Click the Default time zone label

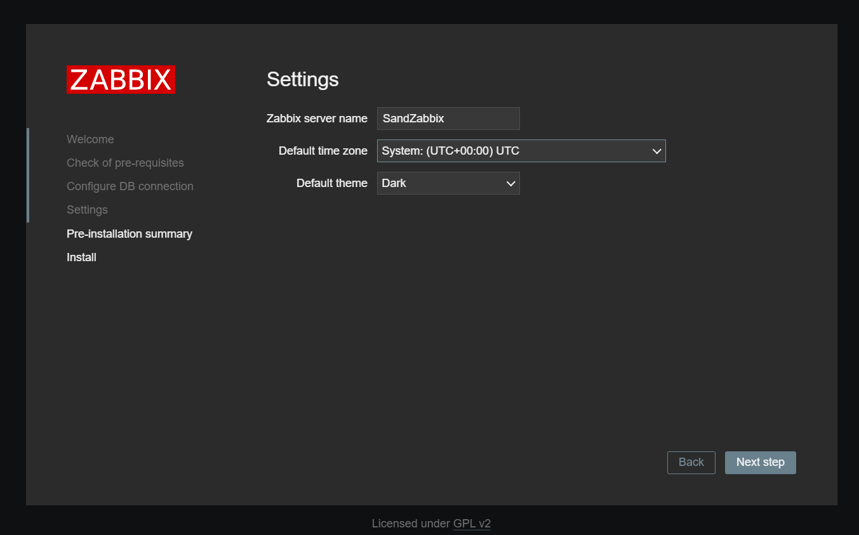[x=323, y=151]
